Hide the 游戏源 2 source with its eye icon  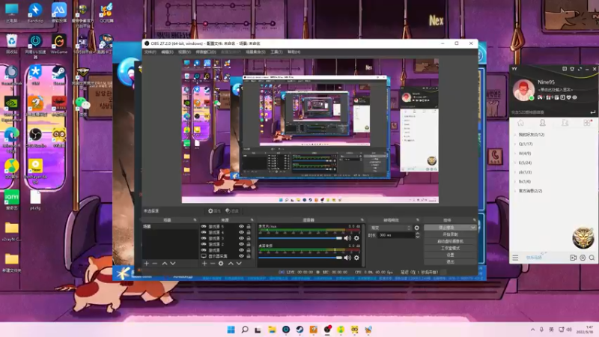point(241,244)
